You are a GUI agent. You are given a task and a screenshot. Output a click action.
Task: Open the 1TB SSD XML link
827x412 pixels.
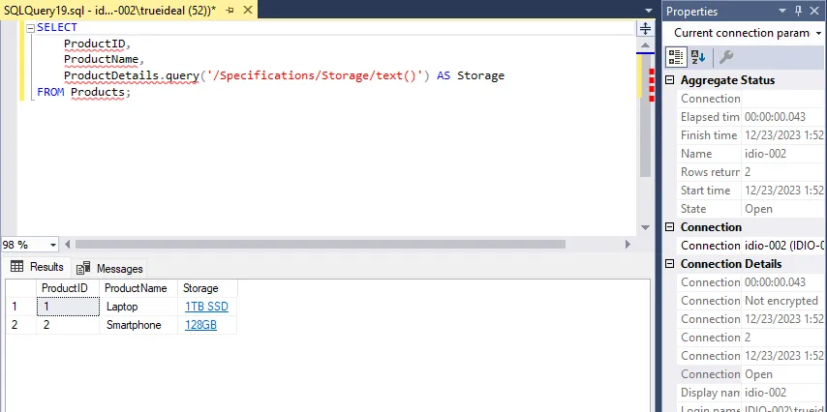206,307
